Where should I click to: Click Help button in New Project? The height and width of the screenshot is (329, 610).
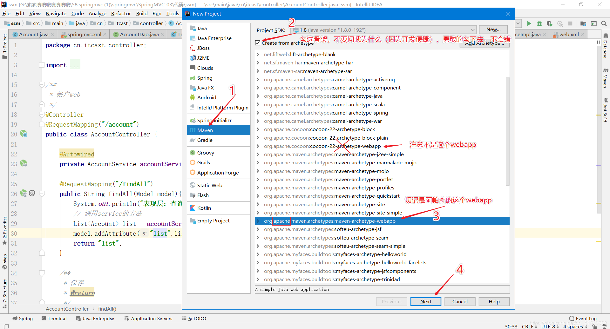(x=494, y=301)
